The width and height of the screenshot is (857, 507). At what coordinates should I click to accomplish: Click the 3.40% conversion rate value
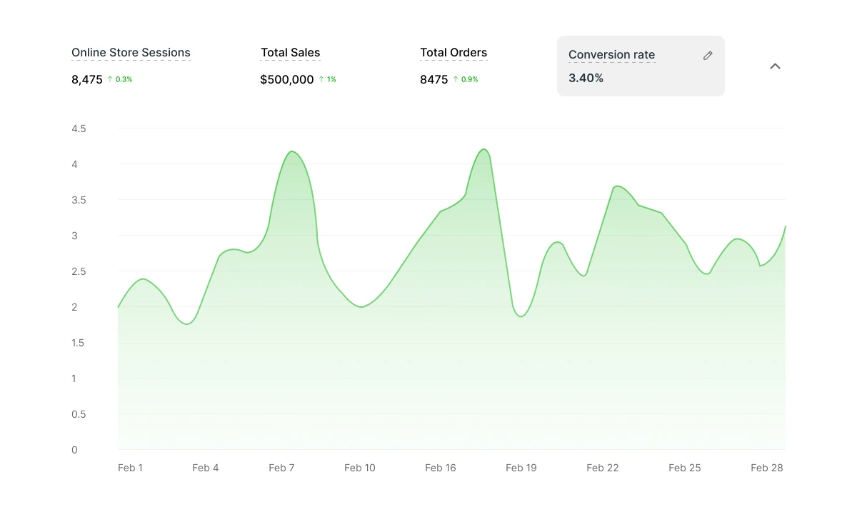click(x=586, y=79)
